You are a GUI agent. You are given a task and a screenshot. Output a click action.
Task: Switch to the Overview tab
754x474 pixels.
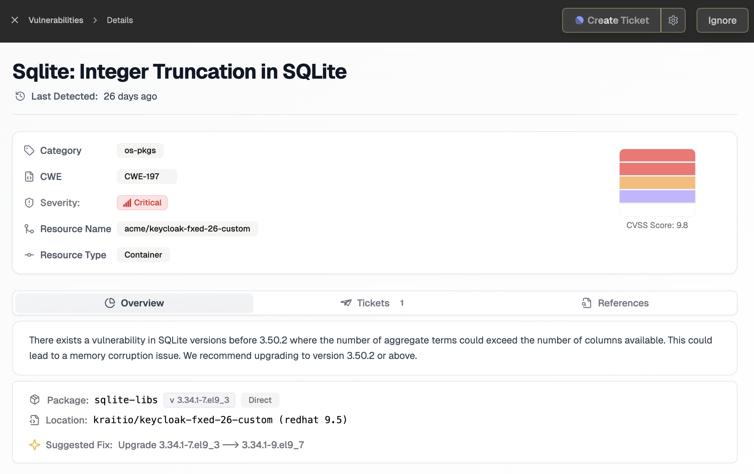point(134,303)
